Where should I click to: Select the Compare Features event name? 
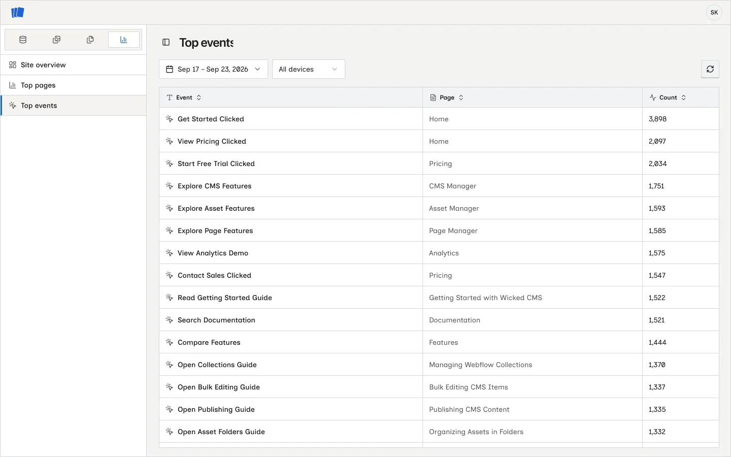coord(209,342)
